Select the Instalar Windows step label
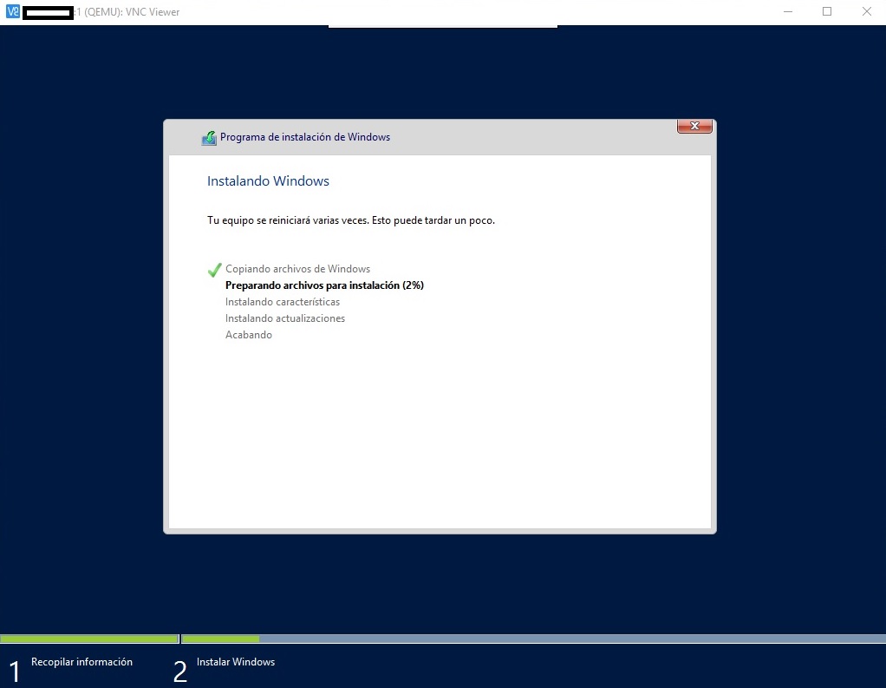 coord(236,662)
